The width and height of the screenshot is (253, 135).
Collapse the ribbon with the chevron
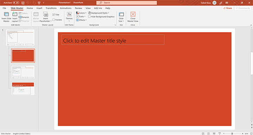251,25
